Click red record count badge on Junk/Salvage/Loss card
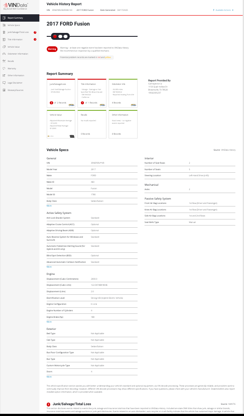The image size is (244, 416). point(51,103)
